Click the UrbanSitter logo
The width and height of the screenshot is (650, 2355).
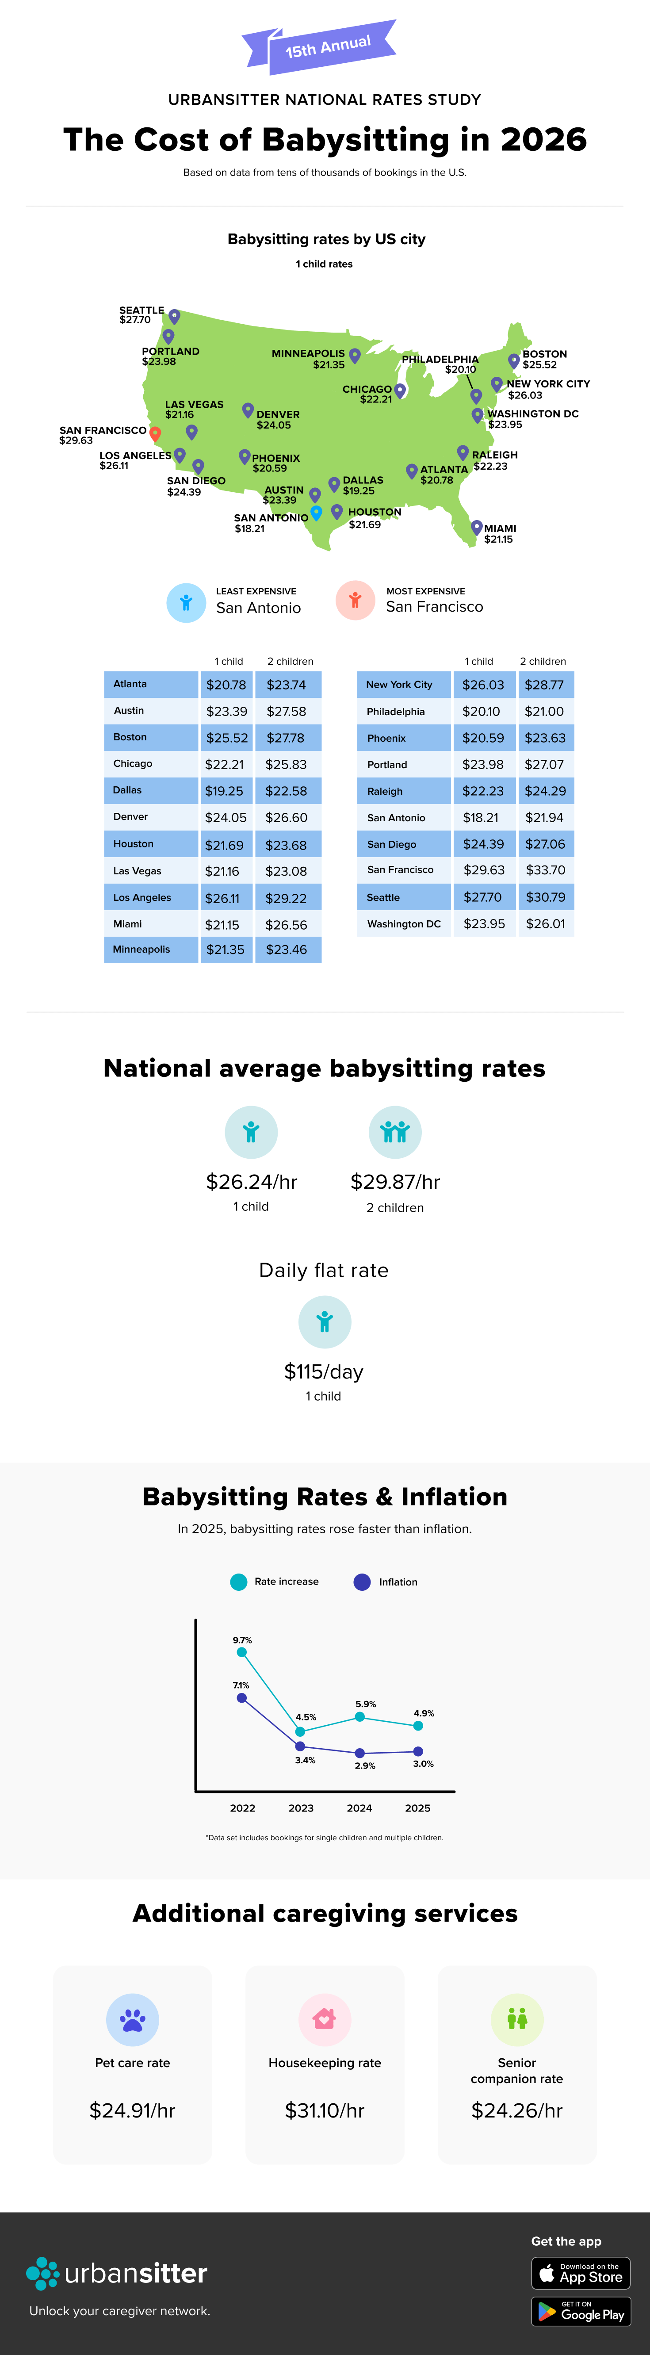[x=117, y=2273]
